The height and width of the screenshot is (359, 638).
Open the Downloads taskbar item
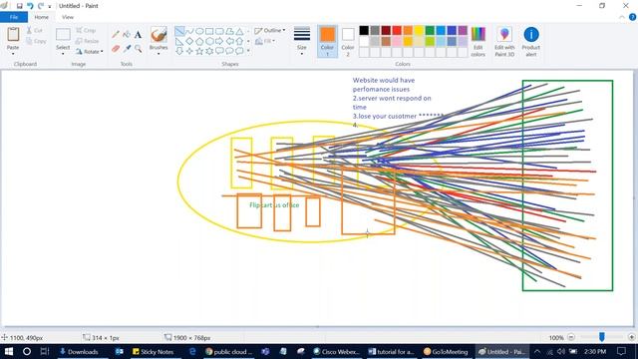(x=79, y=352)
